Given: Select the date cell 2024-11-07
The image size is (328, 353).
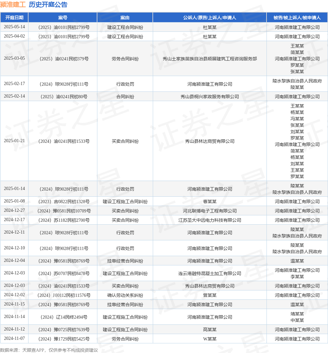Looking at the screenshot, I should 14,338.
